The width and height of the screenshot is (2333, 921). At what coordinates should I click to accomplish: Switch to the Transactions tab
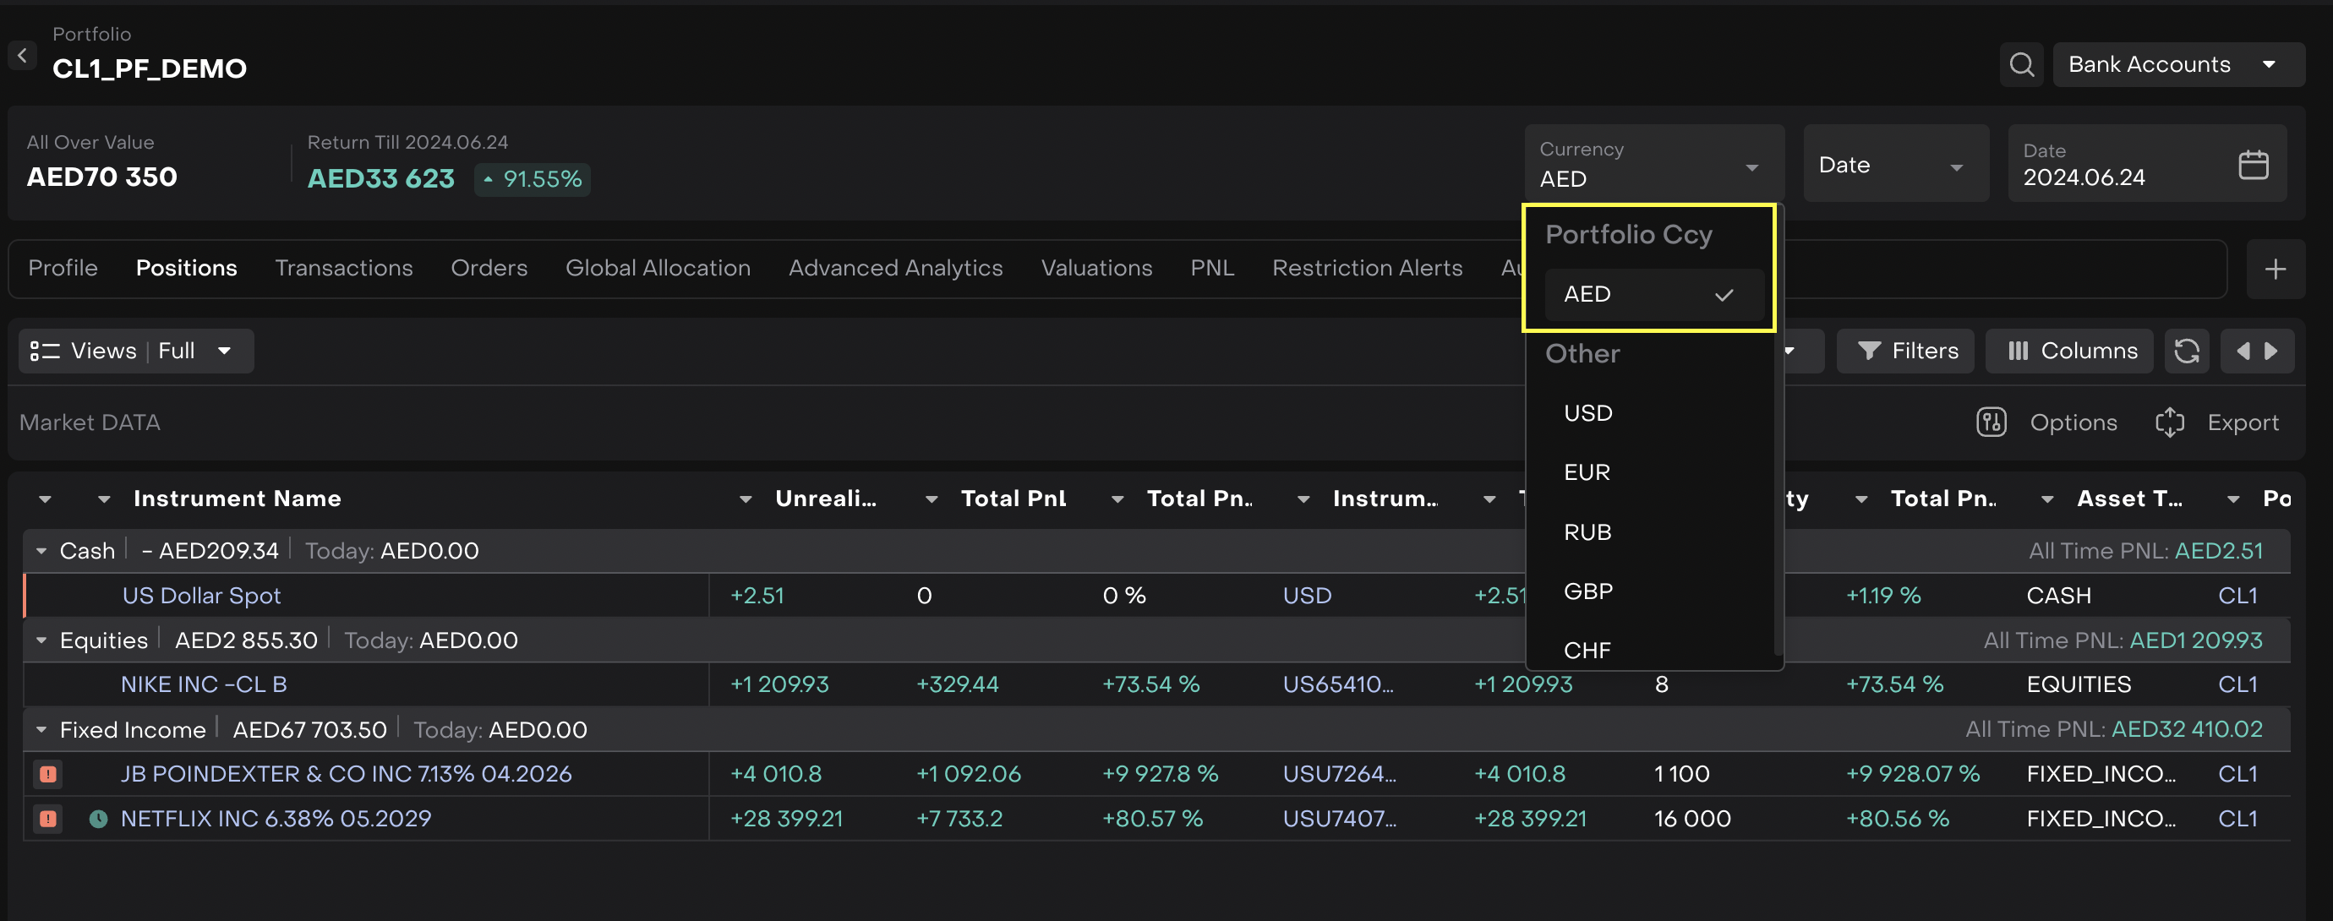(343, 268)
